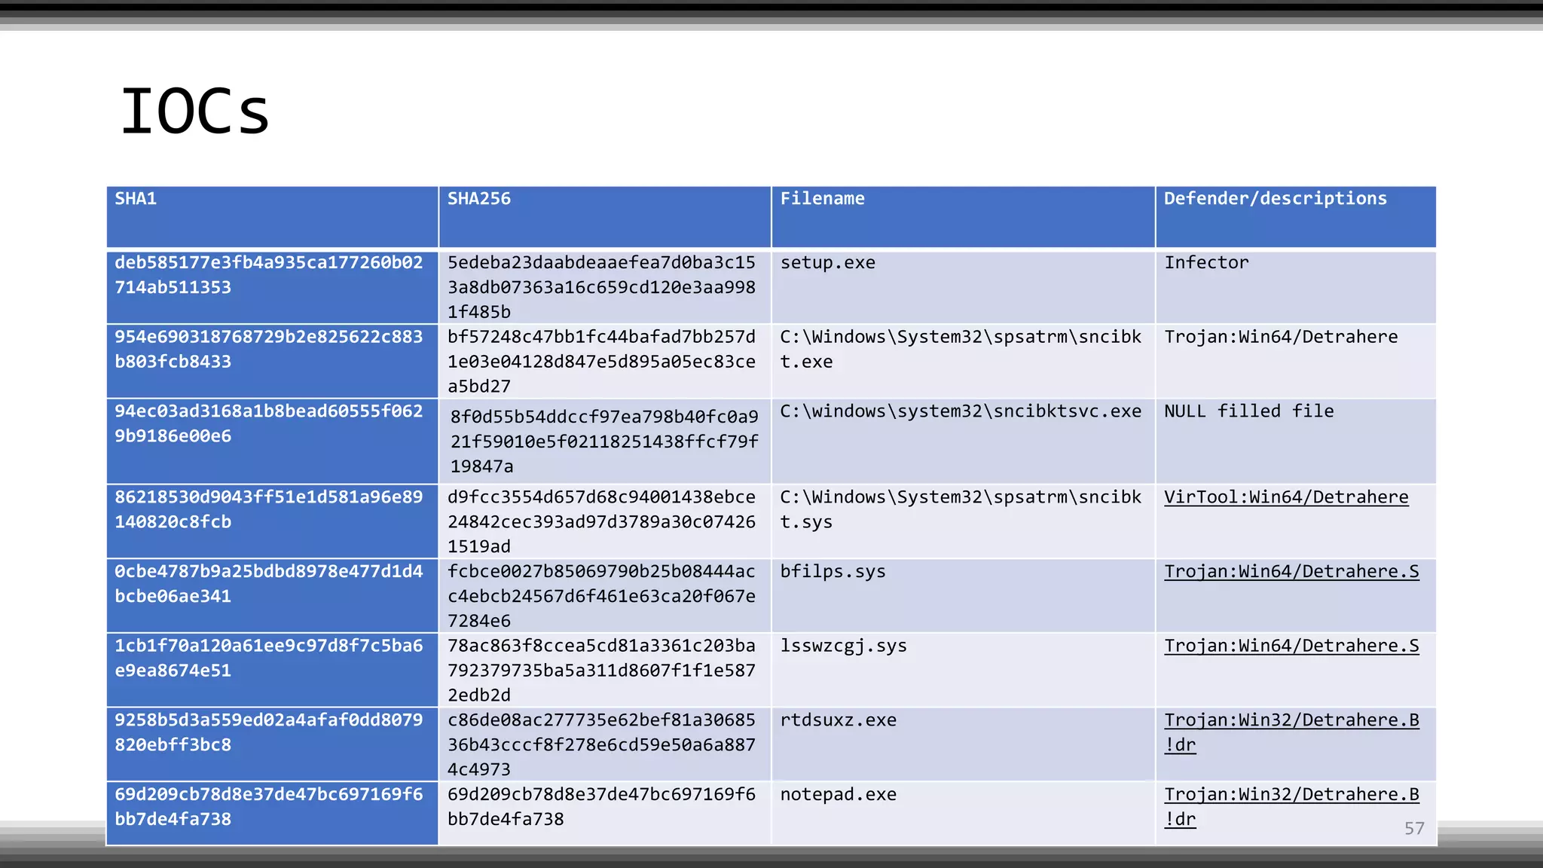
Task: Select SHA1 hash starting 9258b5d3a559ed02
Action: coord(269,732)
